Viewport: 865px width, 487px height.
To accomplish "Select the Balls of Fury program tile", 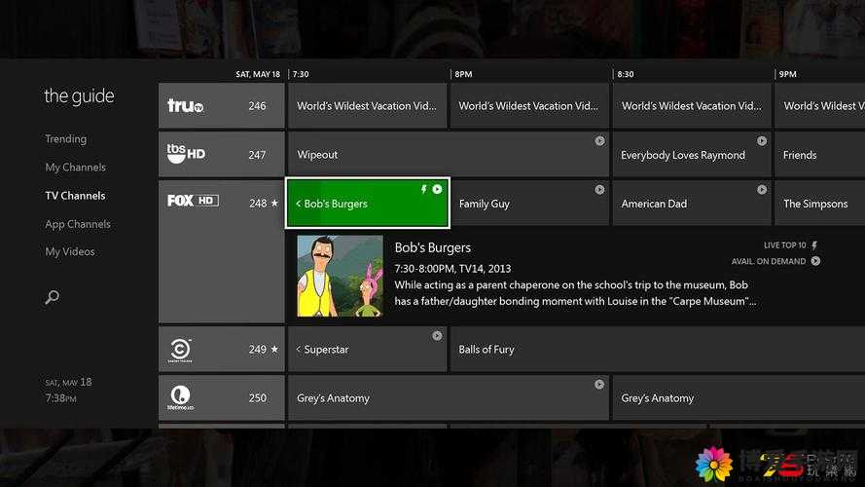I will (658, 349).
